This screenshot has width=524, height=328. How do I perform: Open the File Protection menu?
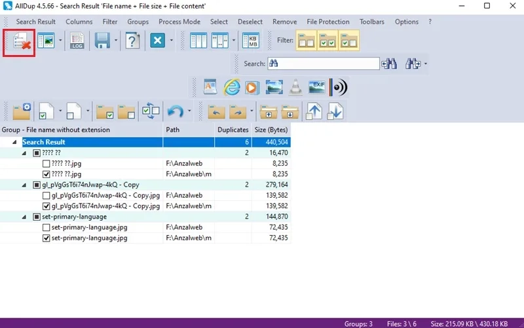[328, 22]
